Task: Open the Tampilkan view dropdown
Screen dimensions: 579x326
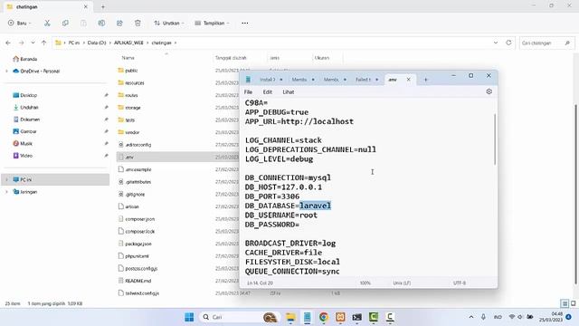Action: coord(213,23)
